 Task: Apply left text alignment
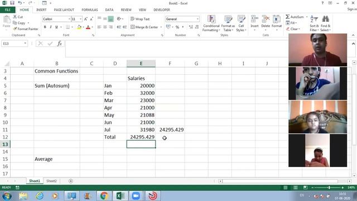[x=99, y=27]
